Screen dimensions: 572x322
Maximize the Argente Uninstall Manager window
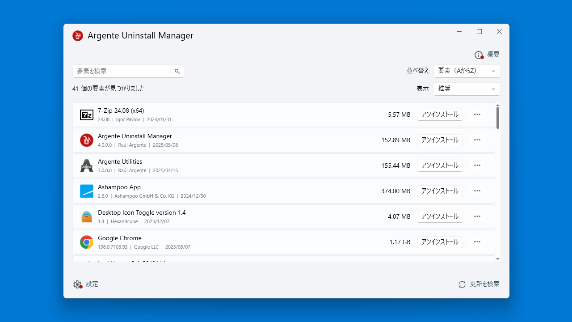click(x=479, y=32)
